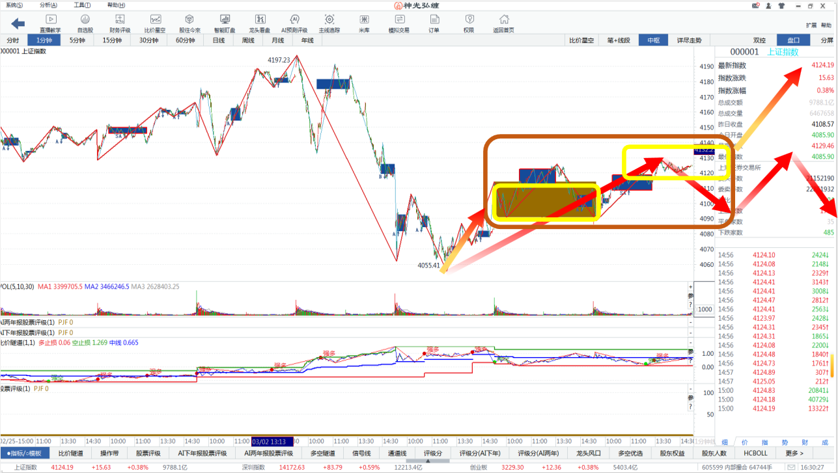
Task: Open the 分析(A) menu
Action: tap(48, 5)
